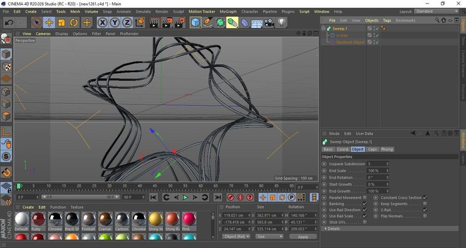466x248 pixels.
Task: Switch the coordinate system icon
Action: 140,22
